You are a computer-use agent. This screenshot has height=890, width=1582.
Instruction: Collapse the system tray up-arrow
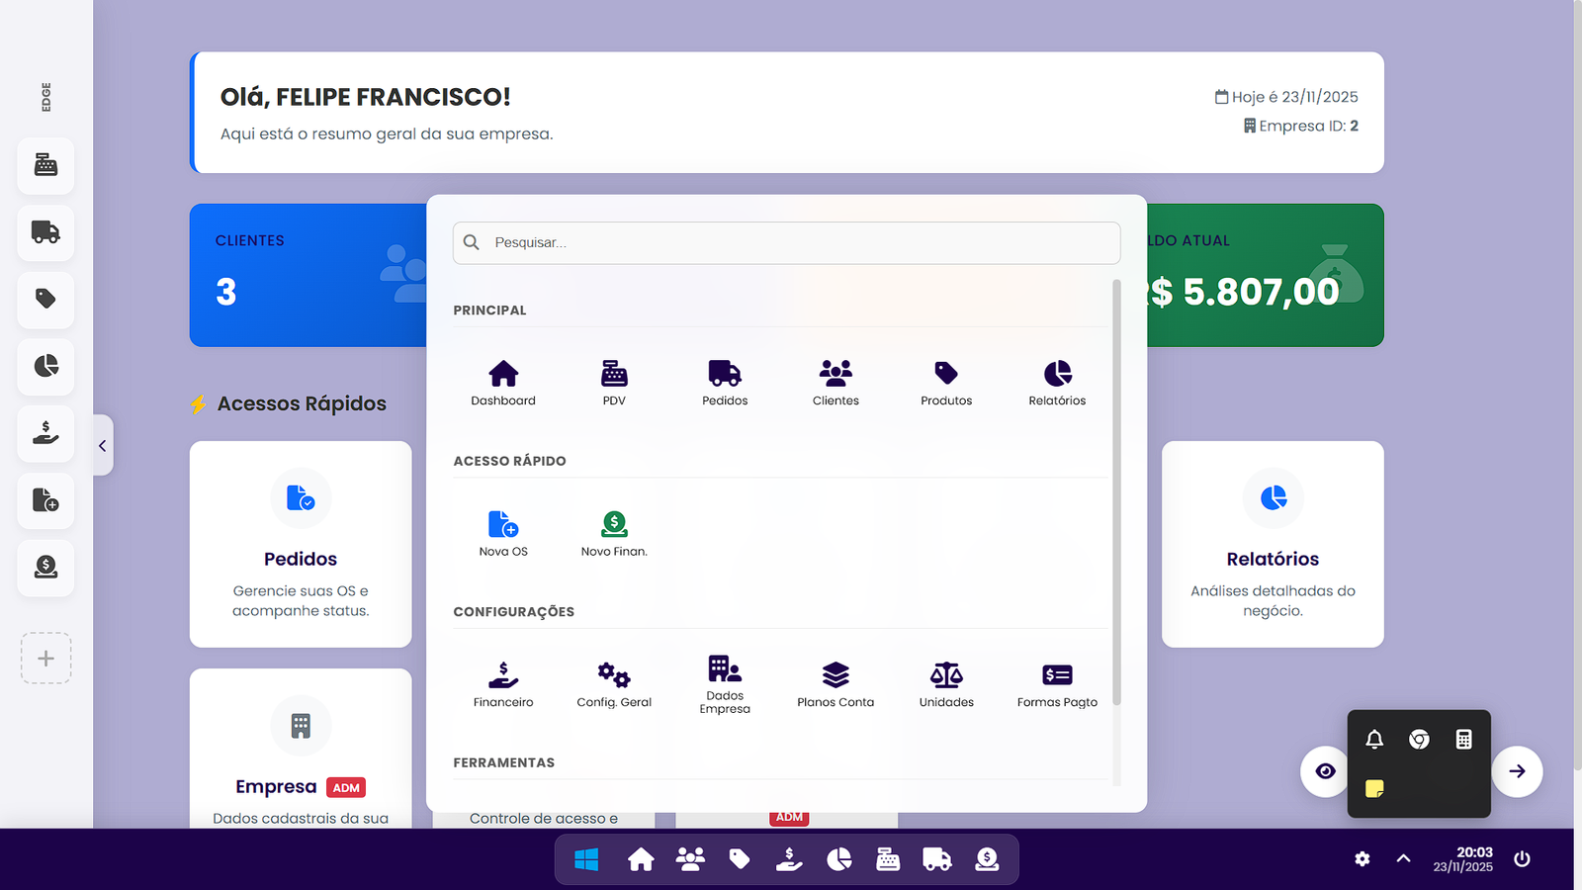(x=1403, y=858)
